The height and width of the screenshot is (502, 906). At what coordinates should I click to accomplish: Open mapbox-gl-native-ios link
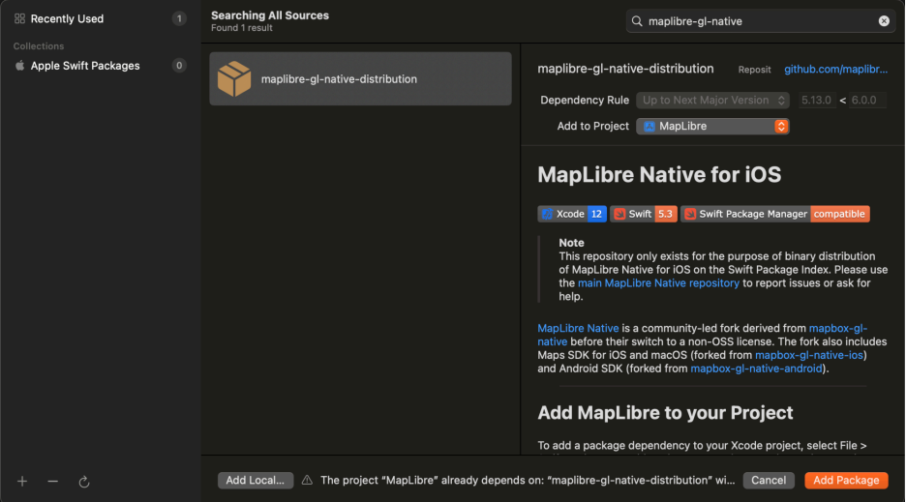click(809, 355)
